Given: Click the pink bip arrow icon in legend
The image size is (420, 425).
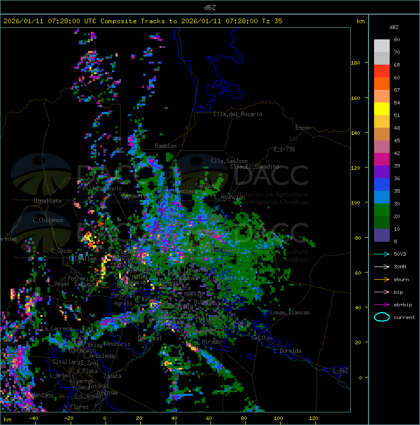Looking at the screenshot, I should 382,292.
